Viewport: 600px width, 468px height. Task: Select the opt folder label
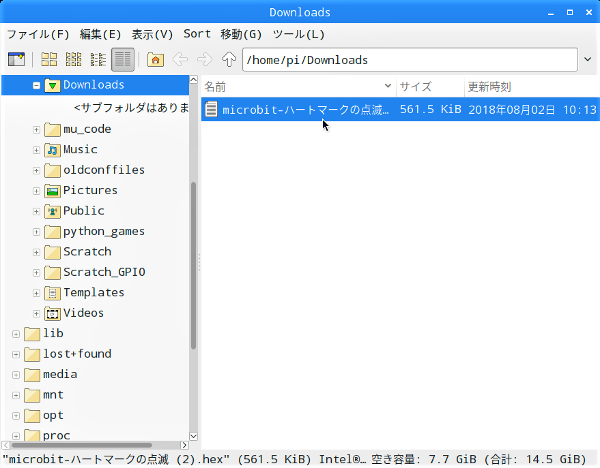point(53,416)
